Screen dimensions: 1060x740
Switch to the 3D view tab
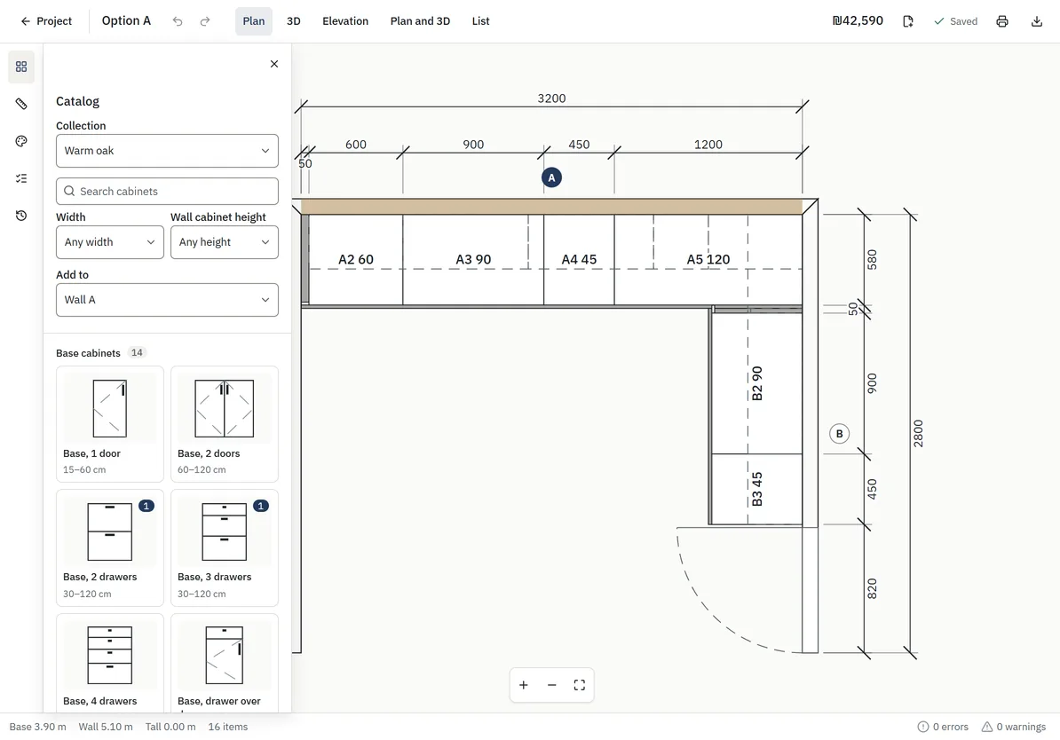[x=293, y=21]
